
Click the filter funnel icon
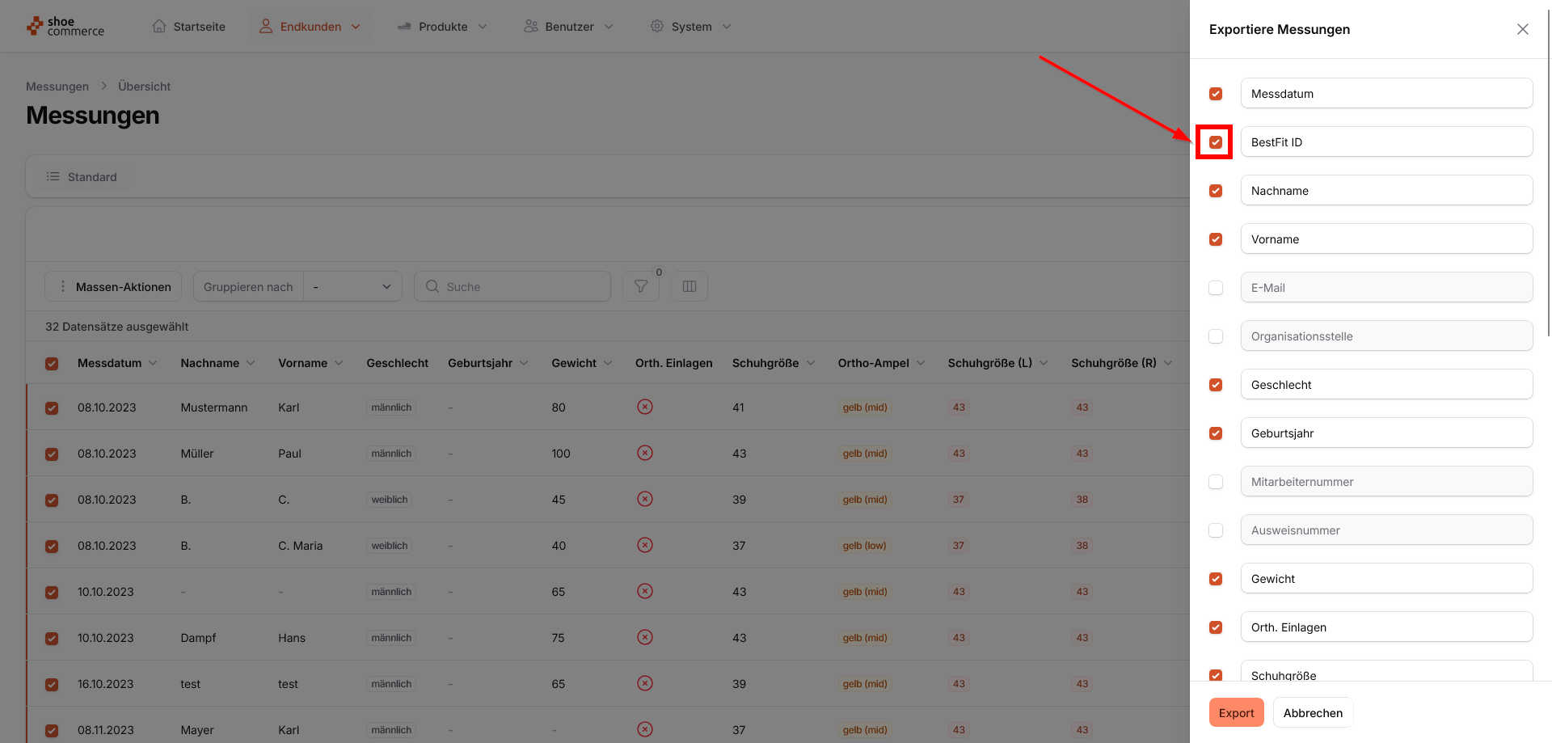[x=640, y=286]
